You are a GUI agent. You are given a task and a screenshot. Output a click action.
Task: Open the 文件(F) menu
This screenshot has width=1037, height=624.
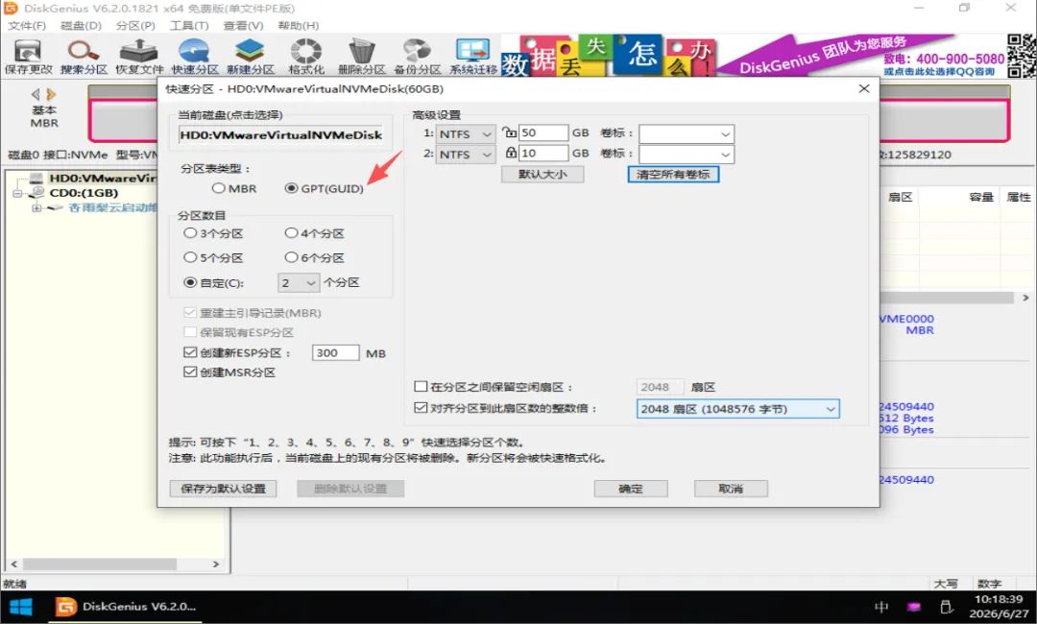tap(27, 26)
